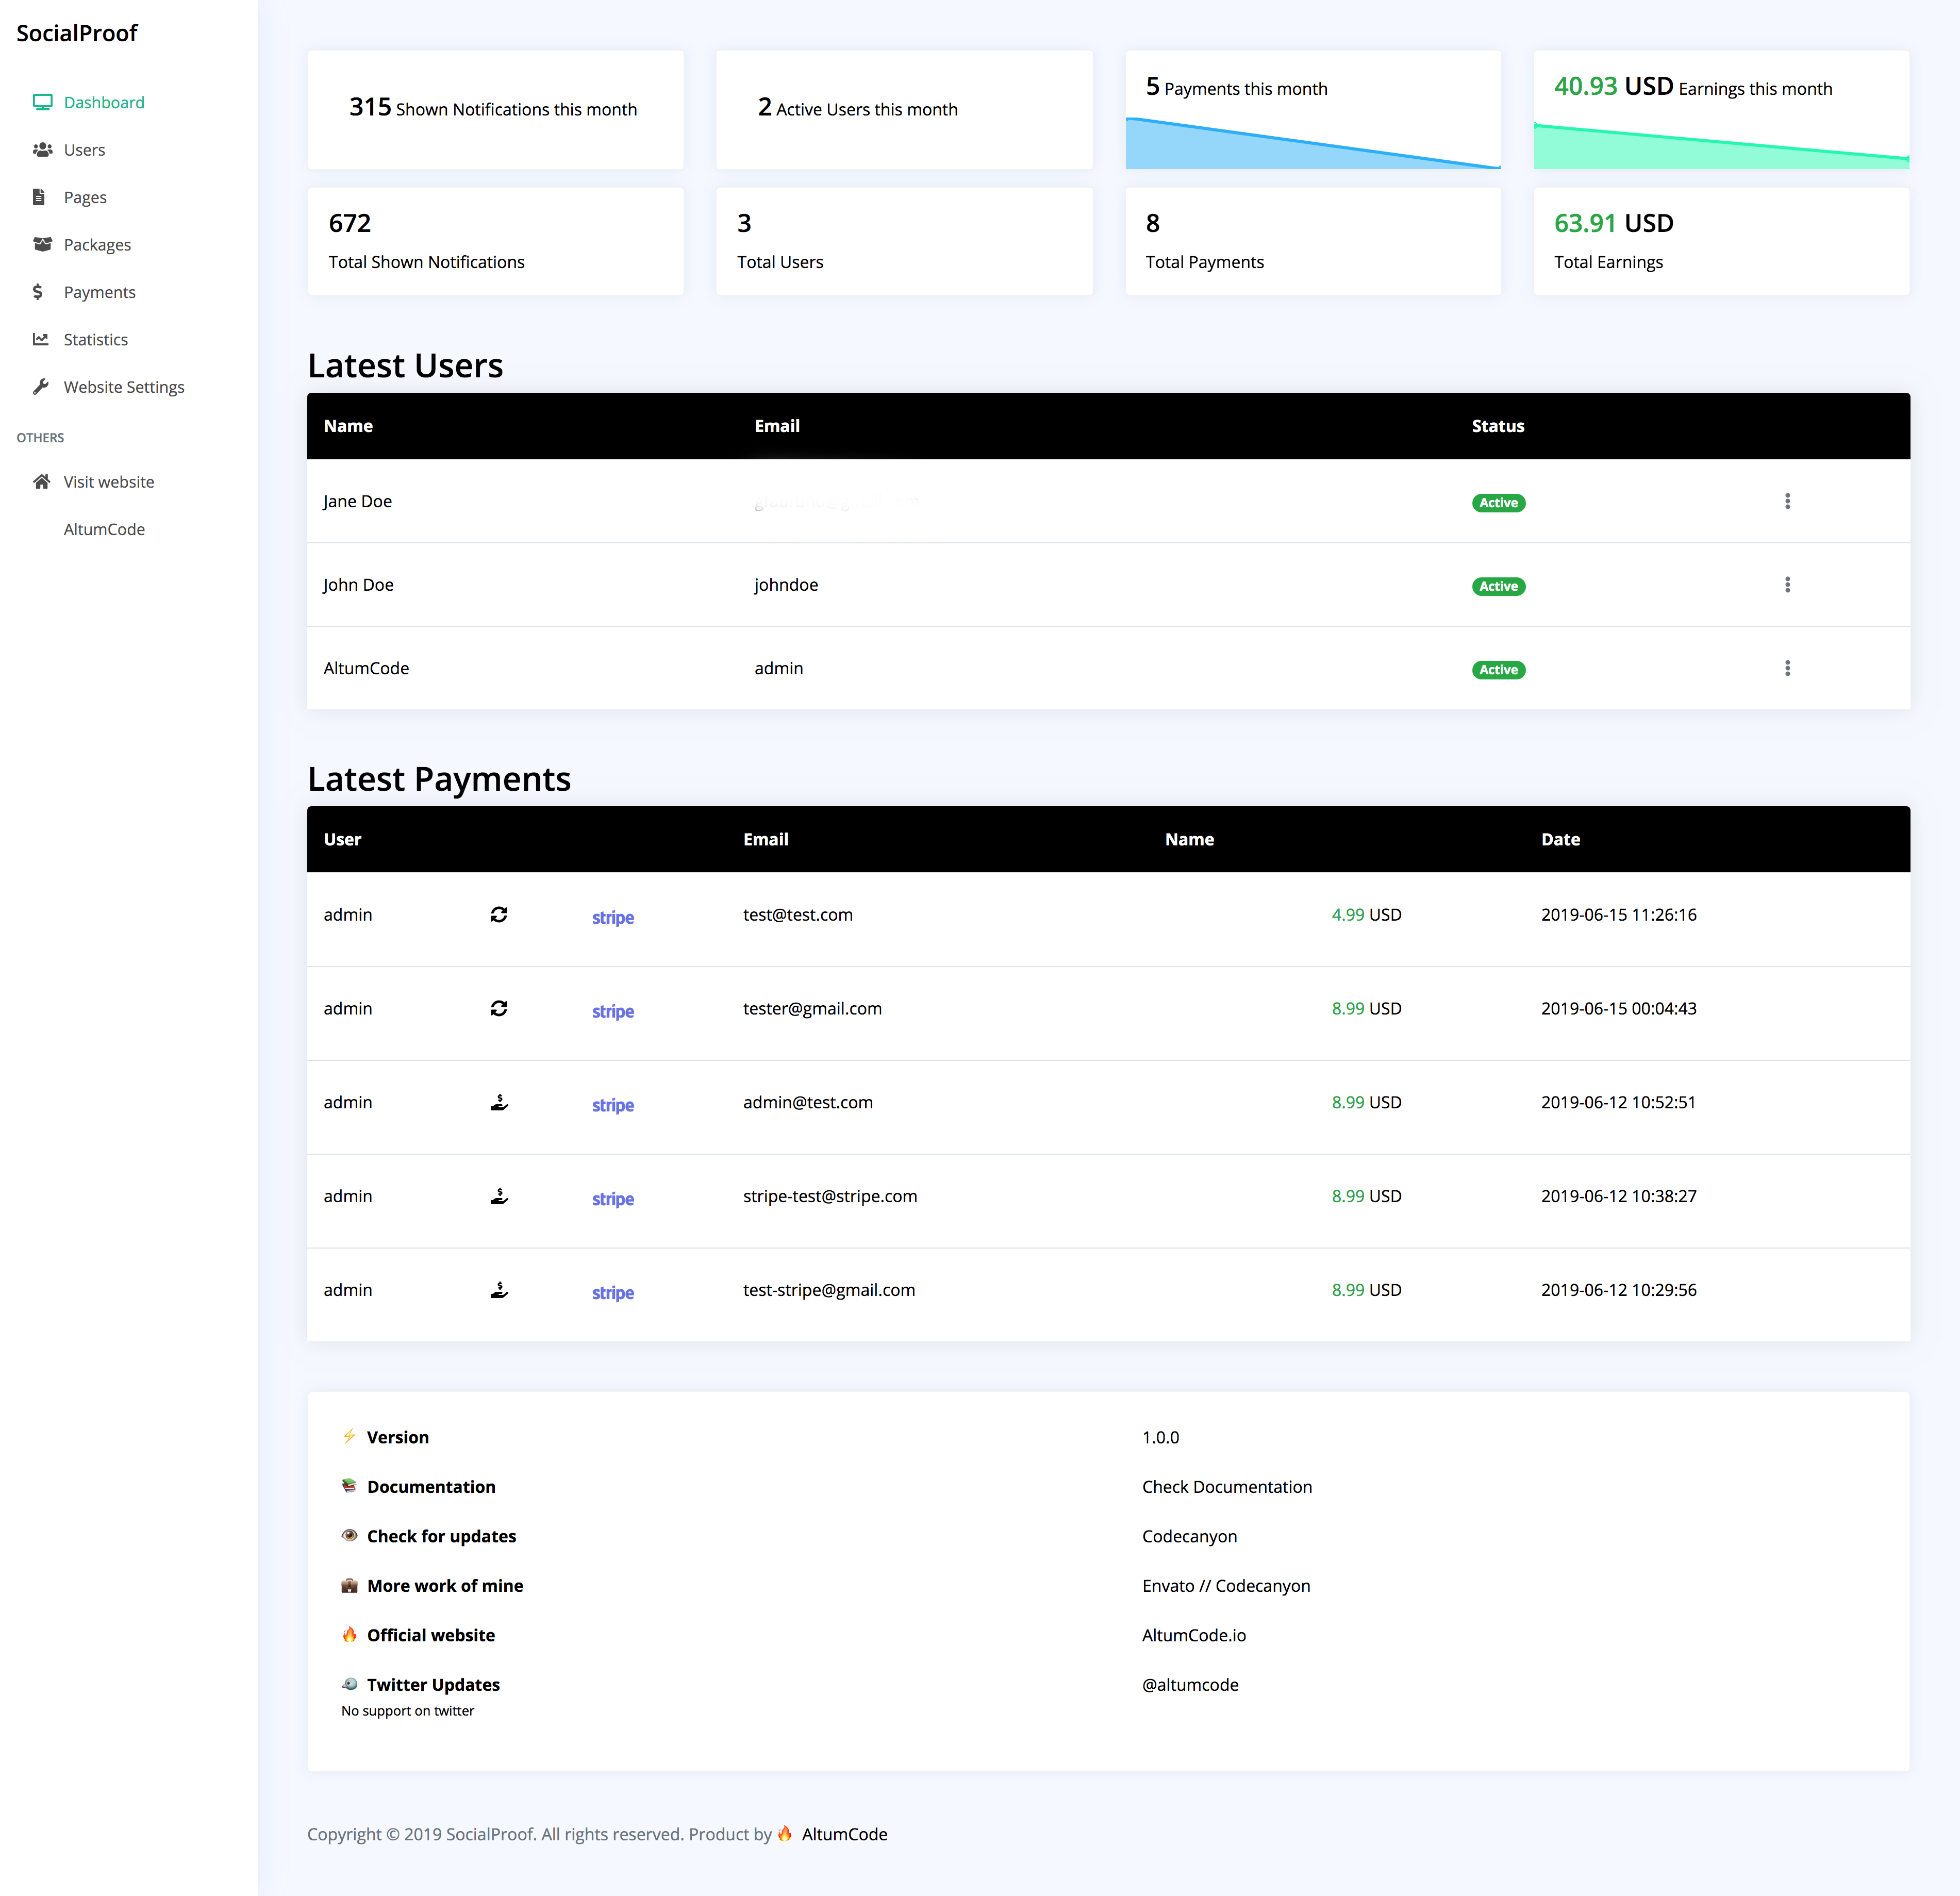Click the AltumCode.io official website link
The height and width of the screenshot is (1896, 1960).
click(x=1193, y=1635)
